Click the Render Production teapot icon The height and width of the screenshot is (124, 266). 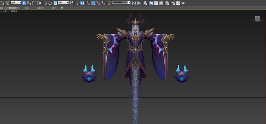183,3
